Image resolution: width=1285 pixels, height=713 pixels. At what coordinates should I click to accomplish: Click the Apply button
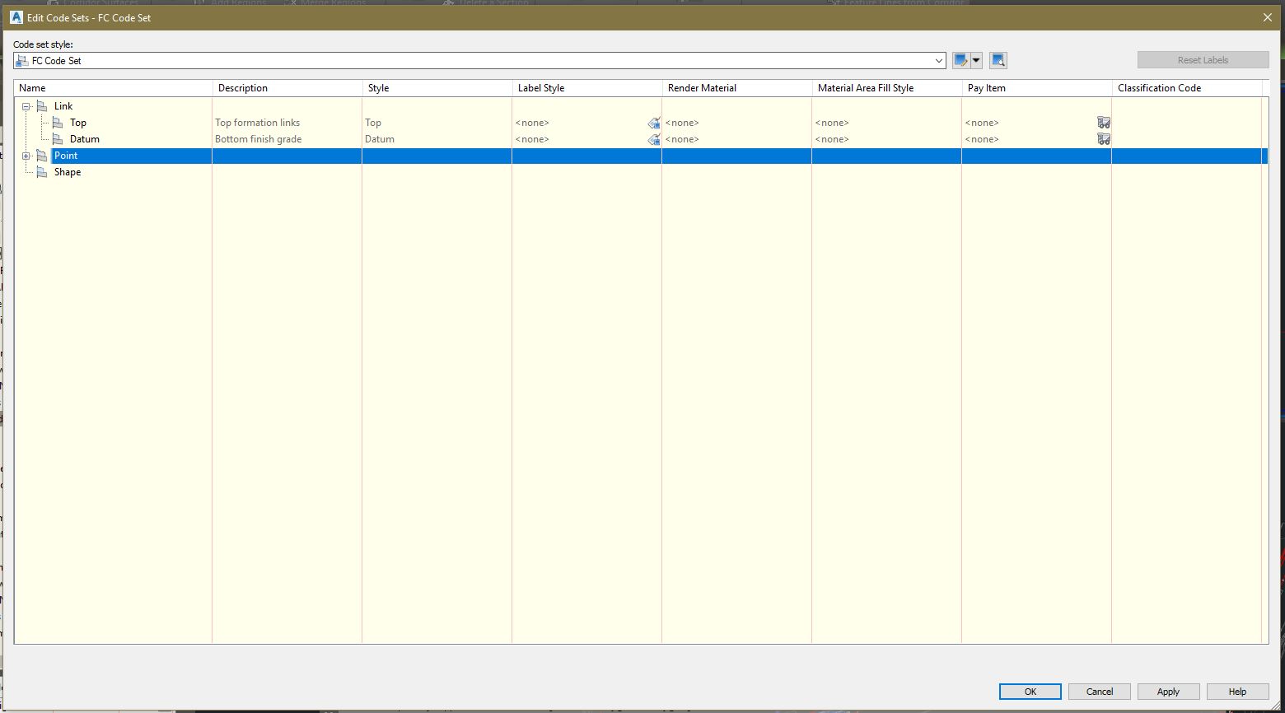pos(1169,692)
